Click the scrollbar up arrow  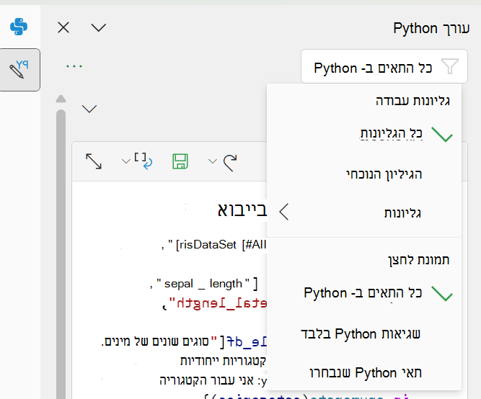(61, 99)
